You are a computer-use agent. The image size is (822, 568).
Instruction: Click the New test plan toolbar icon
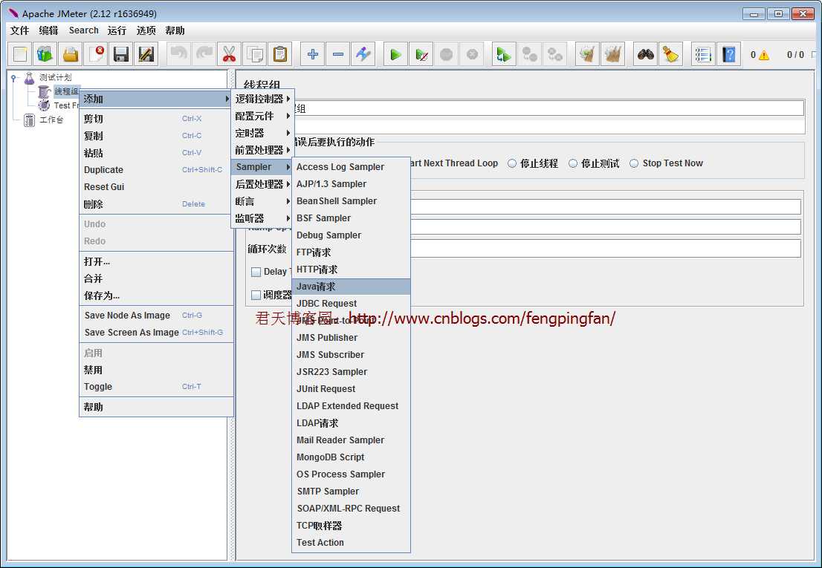[20, 54]
